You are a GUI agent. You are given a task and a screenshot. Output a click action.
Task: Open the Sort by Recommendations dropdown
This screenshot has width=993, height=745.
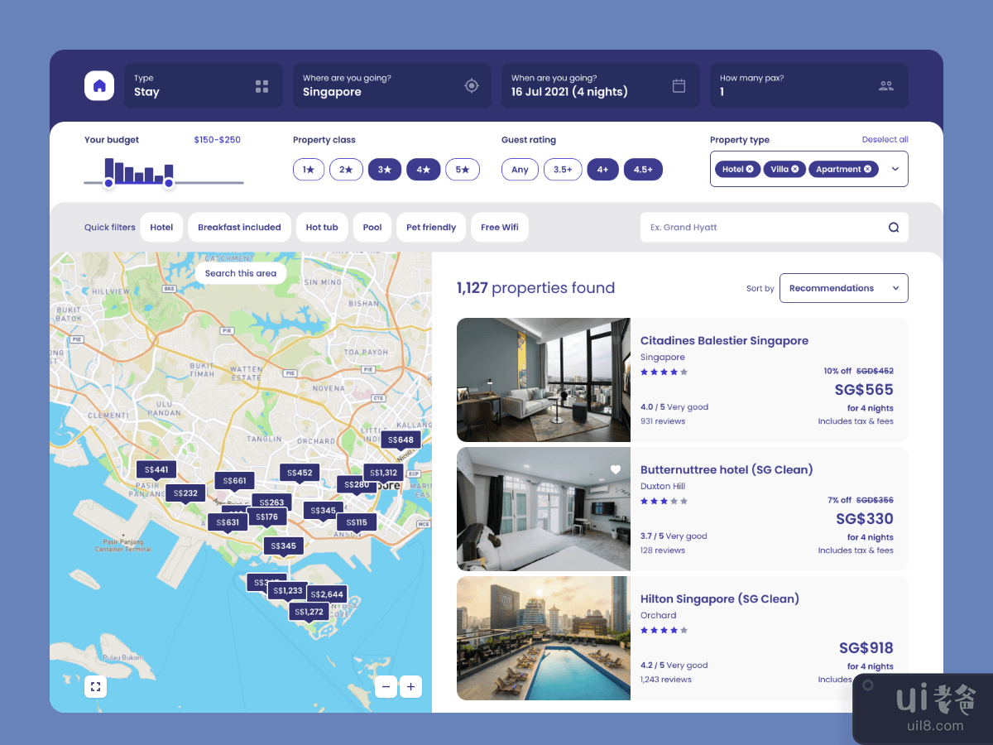[843, 288]
